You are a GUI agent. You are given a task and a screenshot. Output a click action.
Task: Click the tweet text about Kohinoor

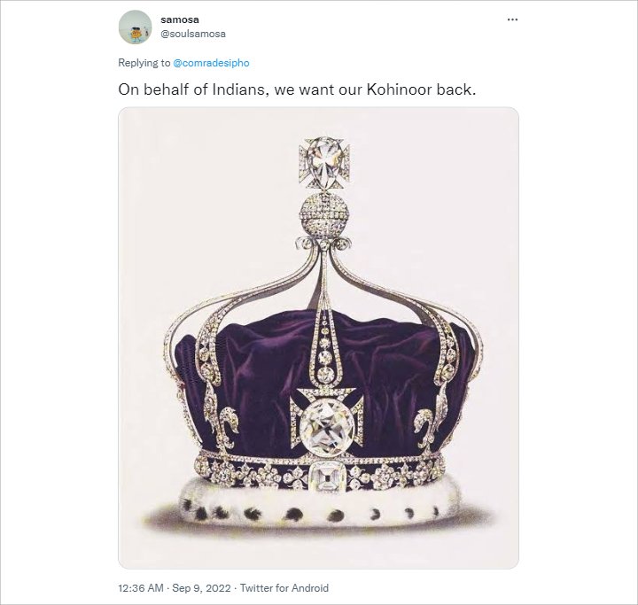(x=297, y=89)
